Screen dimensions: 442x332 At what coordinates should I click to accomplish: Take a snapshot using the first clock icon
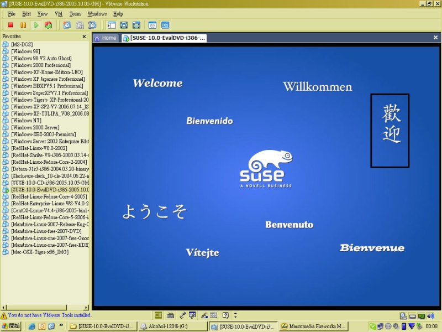pyautogui.click(x=67, y=25)
